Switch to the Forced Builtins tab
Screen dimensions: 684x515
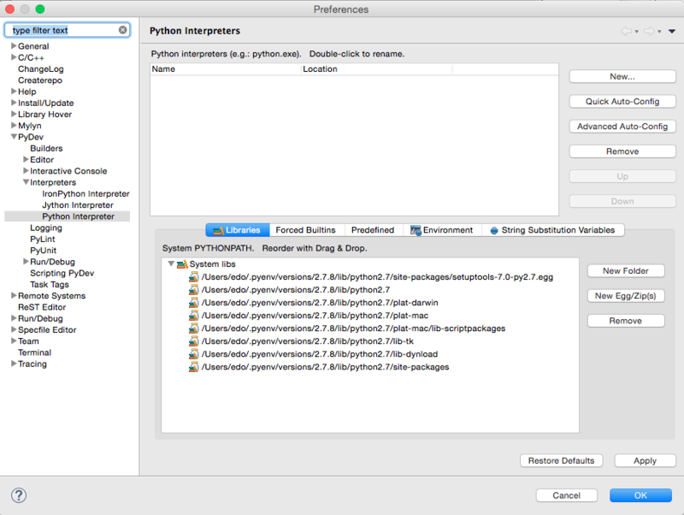(x=306, y=230)
